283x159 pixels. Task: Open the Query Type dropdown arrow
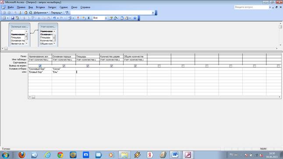(x=73, y=18)
